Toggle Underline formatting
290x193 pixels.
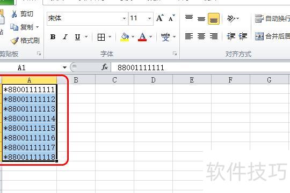[x=77, y=37]
